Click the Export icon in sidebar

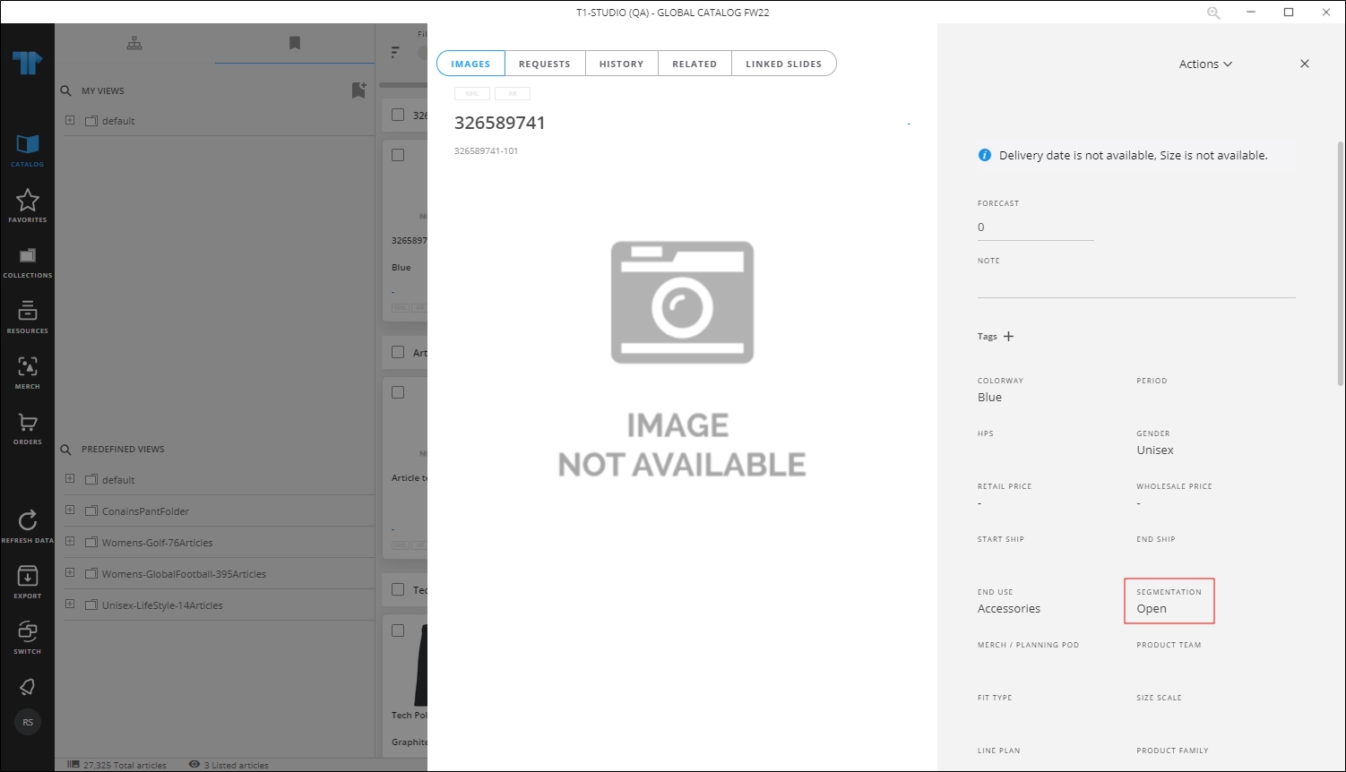pyautogui.click(x=27, y=577)
